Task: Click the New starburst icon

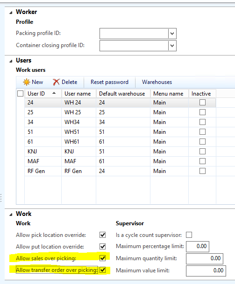Action: point(27,82)
